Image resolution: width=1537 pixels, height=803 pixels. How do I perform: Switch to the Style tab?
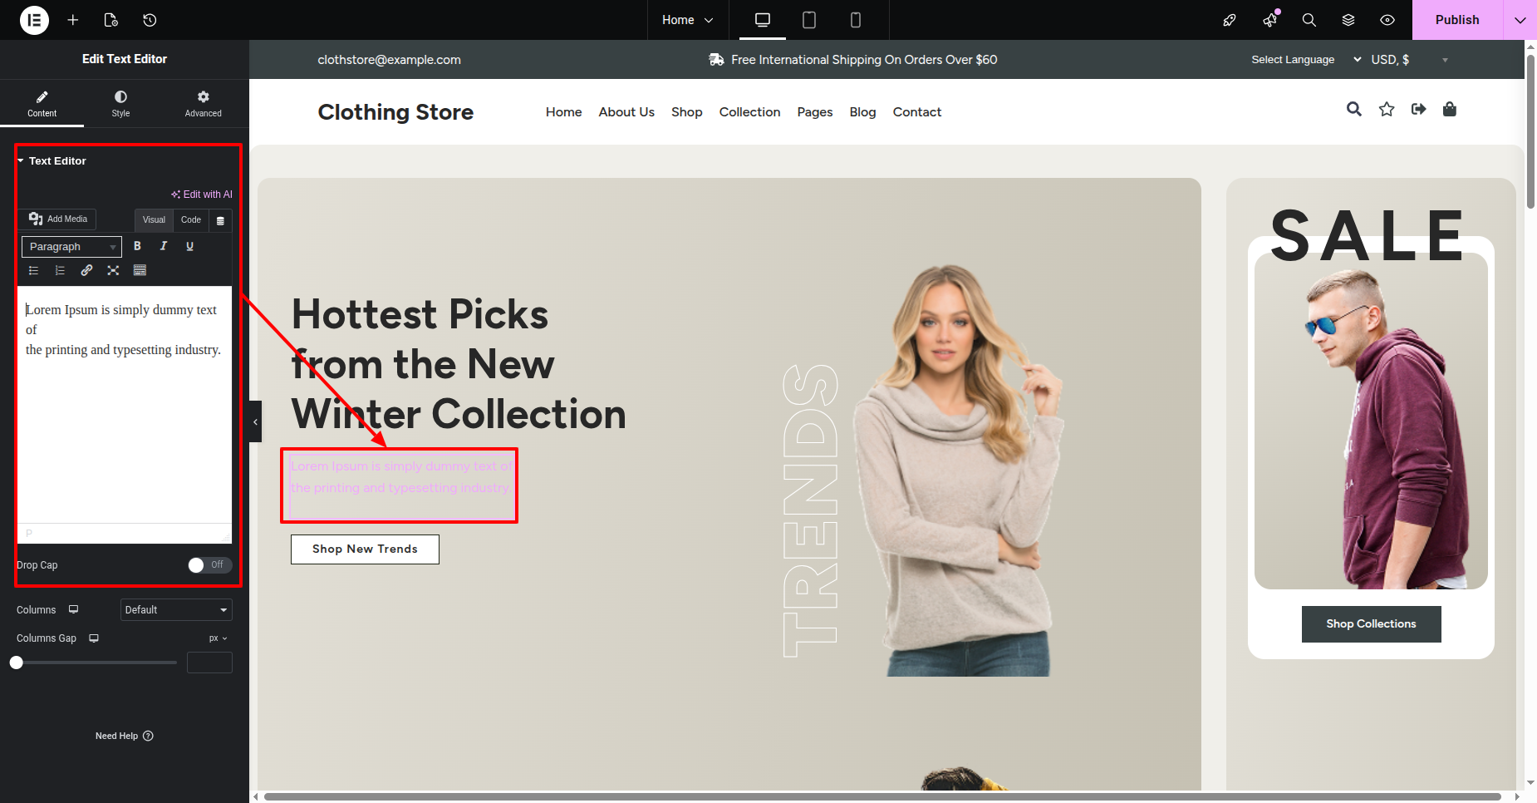pyautogui.click(x=121, y=104)
